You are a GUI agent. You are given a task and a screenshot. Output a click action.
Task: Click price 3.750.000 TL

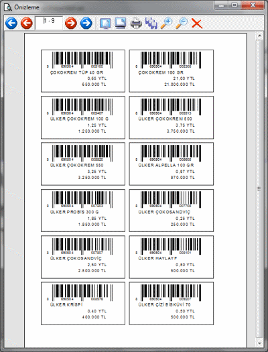point(180,131)
